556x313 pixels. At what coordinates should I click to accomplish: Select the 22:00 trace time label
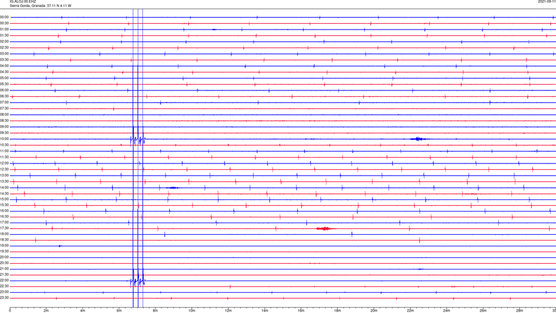click(x=4, y=281)
